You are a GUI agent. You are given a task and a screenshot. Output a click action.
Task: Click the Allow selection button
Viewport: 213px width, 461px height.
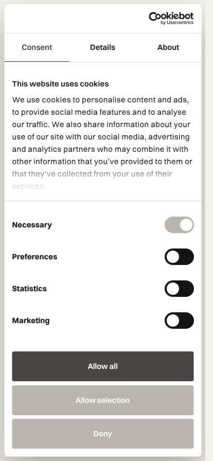[x=103, y=400]
